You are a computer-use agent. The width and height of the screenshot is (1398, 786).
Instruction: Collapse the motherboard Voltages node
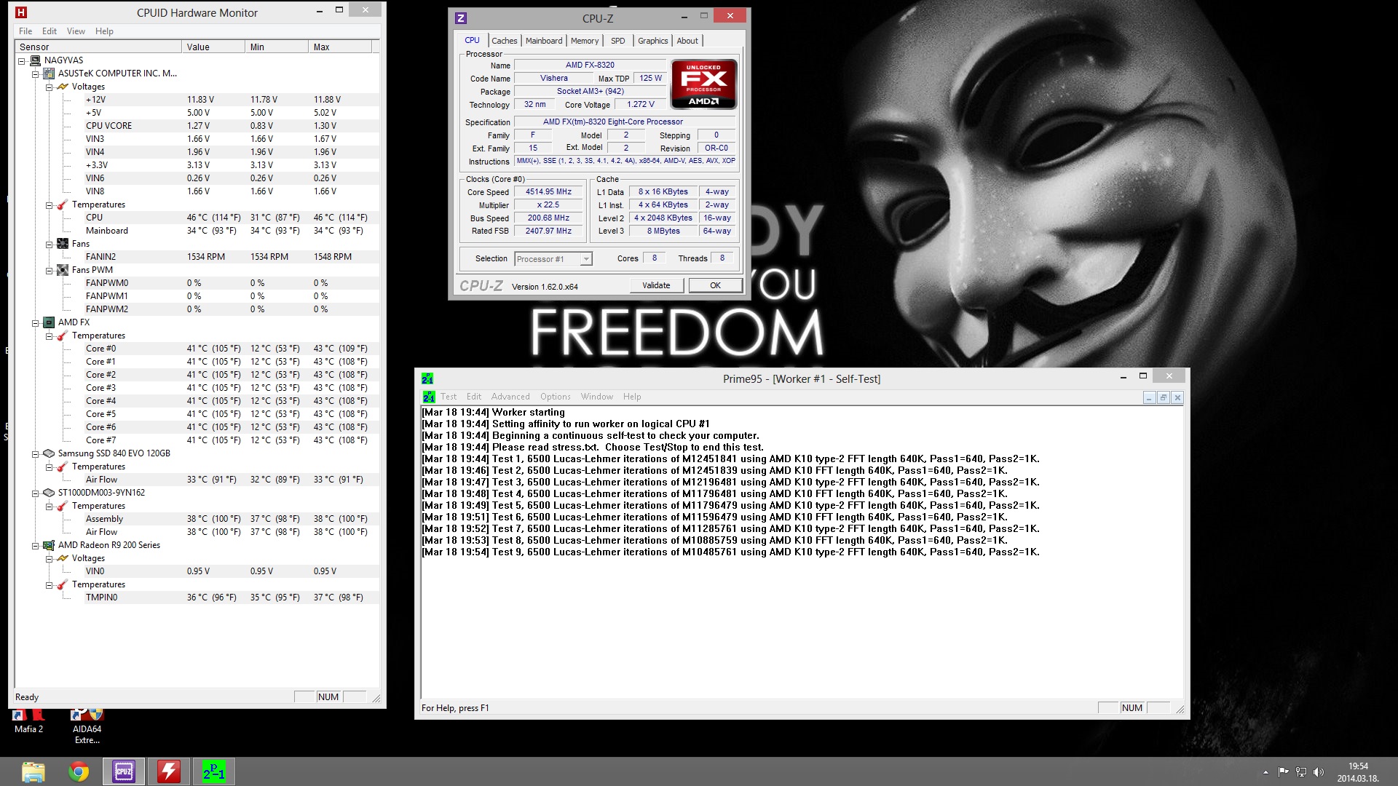(49, 87)
